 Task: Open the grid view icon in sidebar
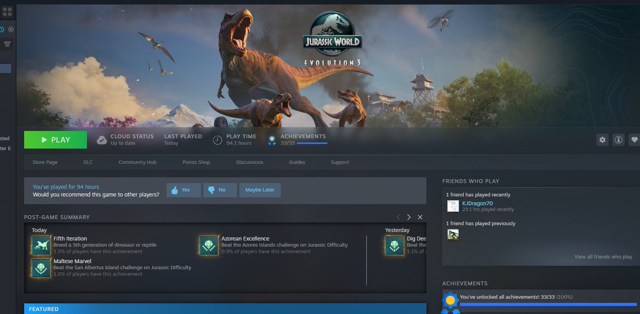7,11
